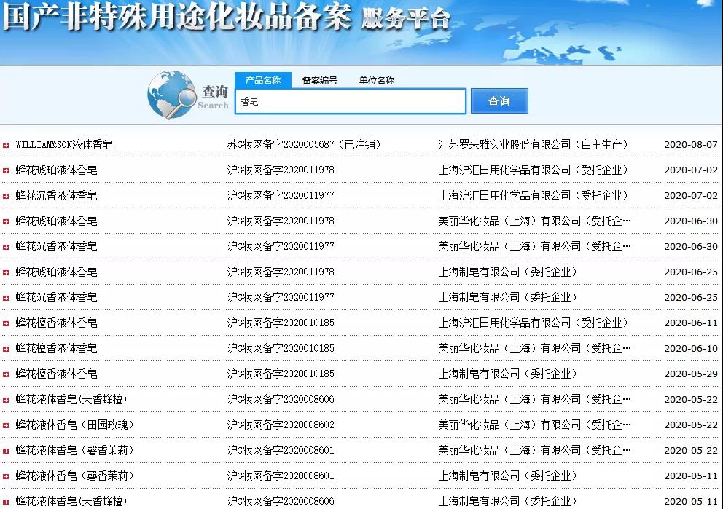Click arrow icon on the 2020-05-22 蜂花液体香皂(馨香茉莉) row
The width and height of the screenshot is (723, 509).
(x=6, y=451)
